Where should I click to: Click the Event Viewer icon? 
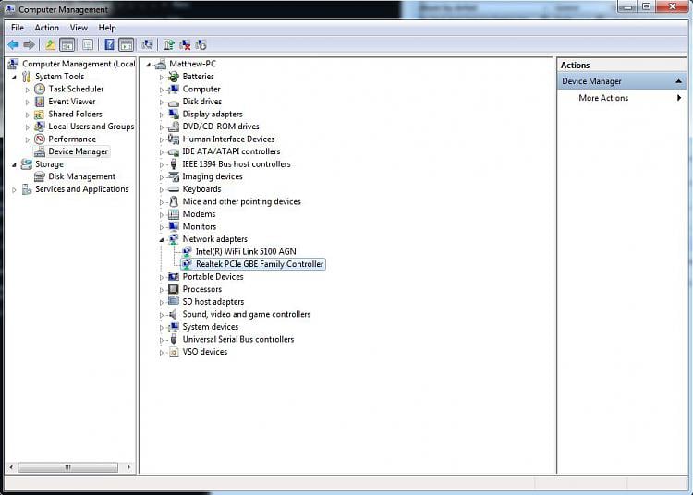[40, 102]
